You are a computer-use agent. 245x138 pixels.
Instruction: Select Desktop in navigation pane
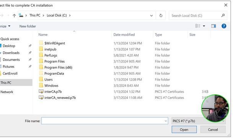click(x=9, y=46)
